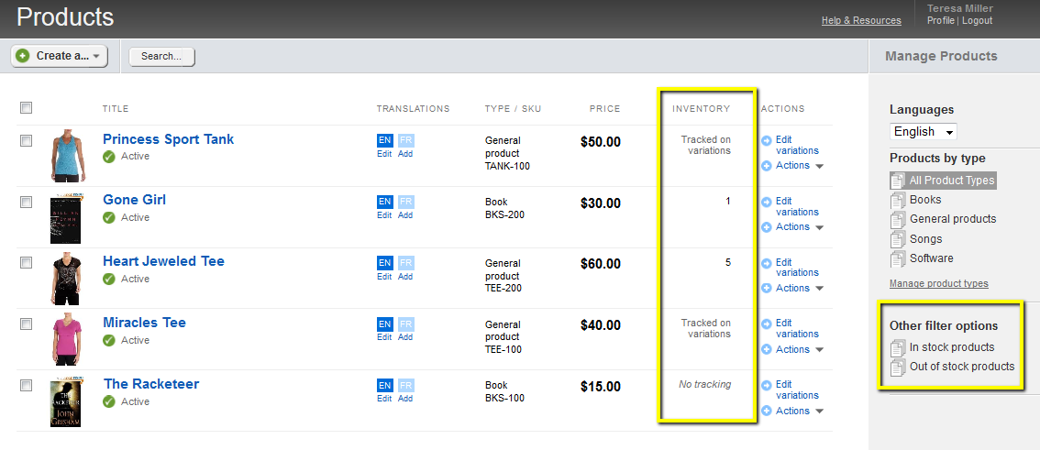
Task: Select The Racketeer row checkbox
Action: pos(27,385)
